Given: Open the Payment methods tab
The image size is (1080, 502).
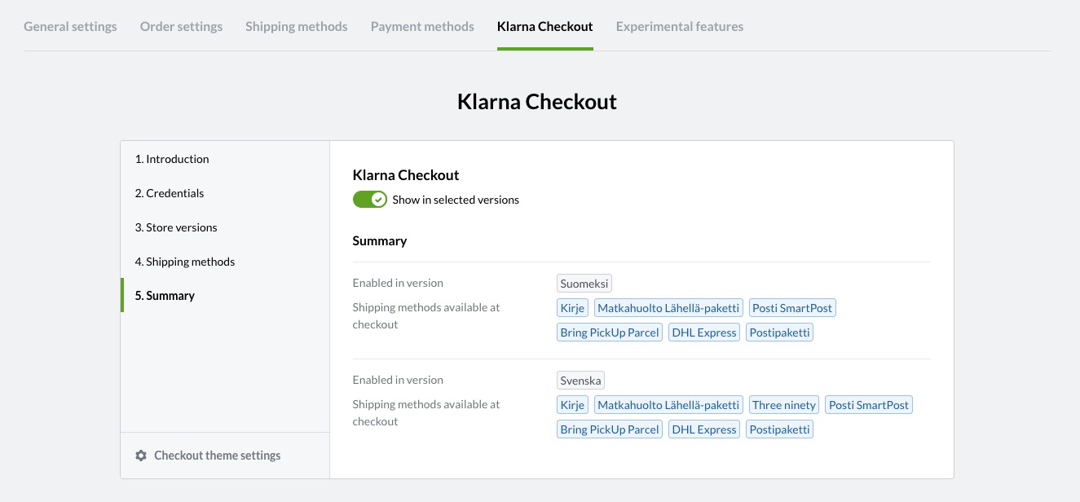Looking at the screenshot, I should tap(422, 26).
